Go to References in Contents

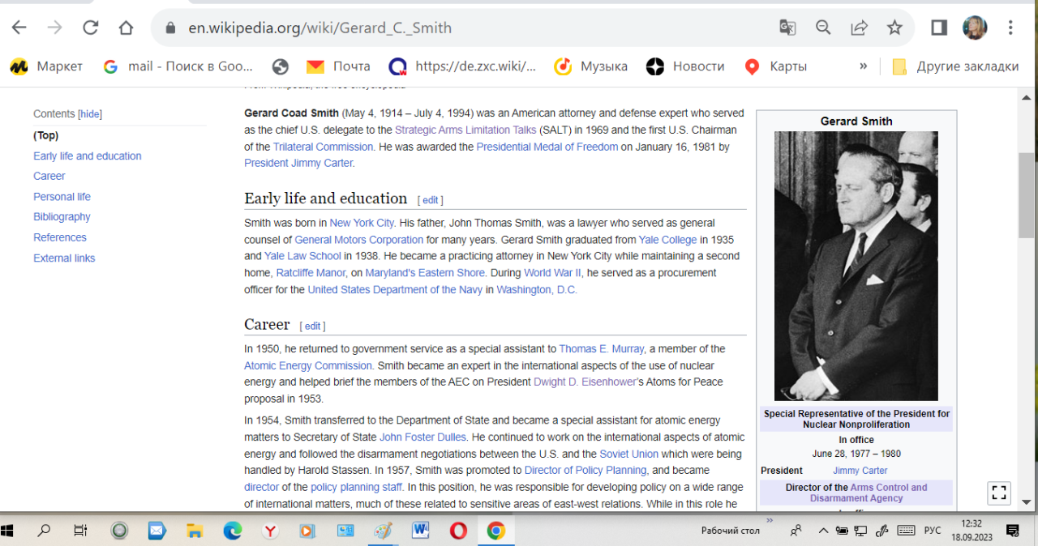[x=60, y=237]
